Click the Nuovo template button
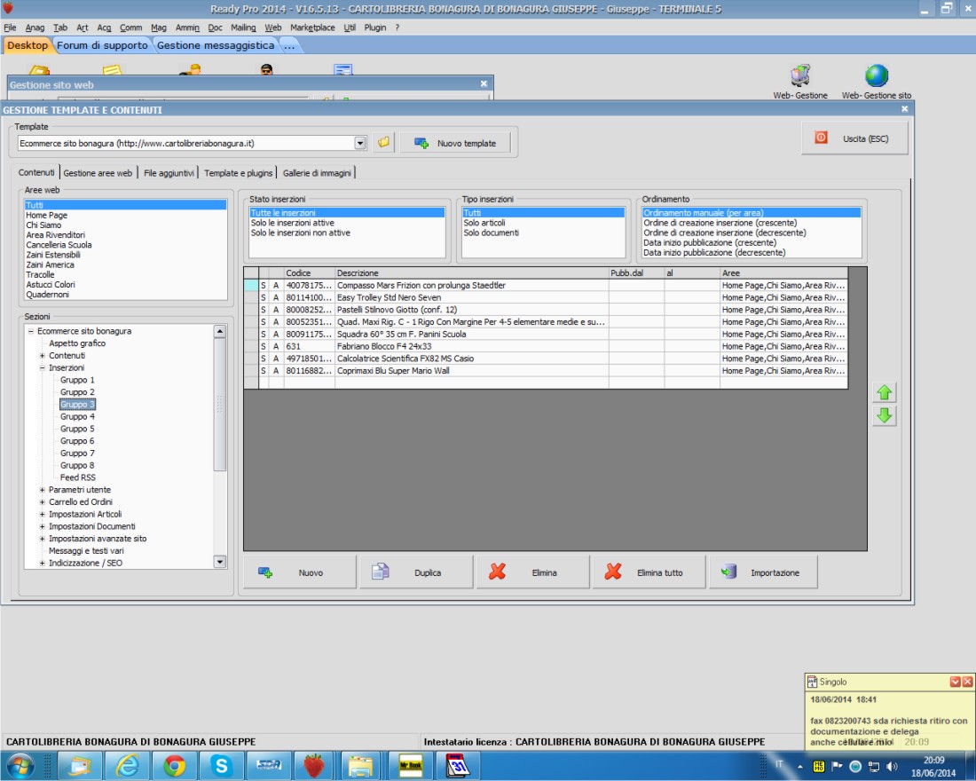 pos(456,143)
